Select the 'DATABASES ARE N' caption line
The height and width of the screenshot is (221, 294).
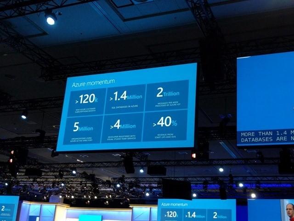click(267, 139)
